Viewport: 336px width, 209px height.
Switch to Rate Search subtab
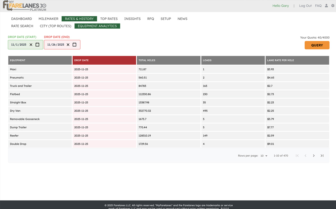(x=22, y=26)
